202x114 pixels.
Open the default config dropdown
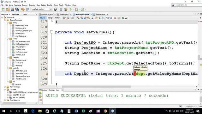(x=42, y=9)
